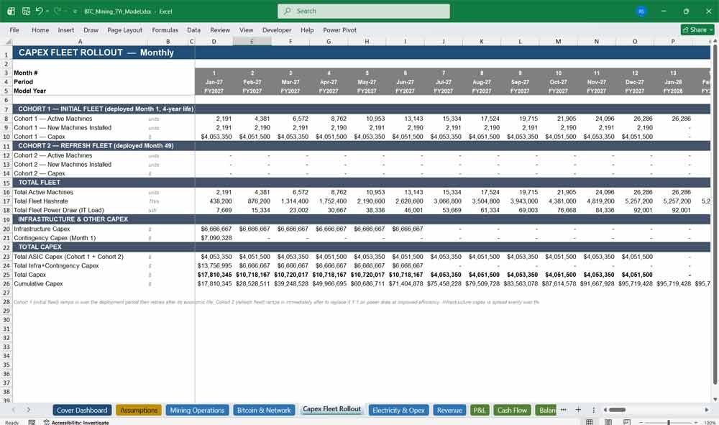Click the more sheets ellipsis button
719x425 pixels.
click(564, 410)
